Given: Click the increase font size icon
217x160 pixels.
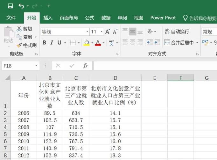Looking at the screenshot, I should (x=108, y=32).
